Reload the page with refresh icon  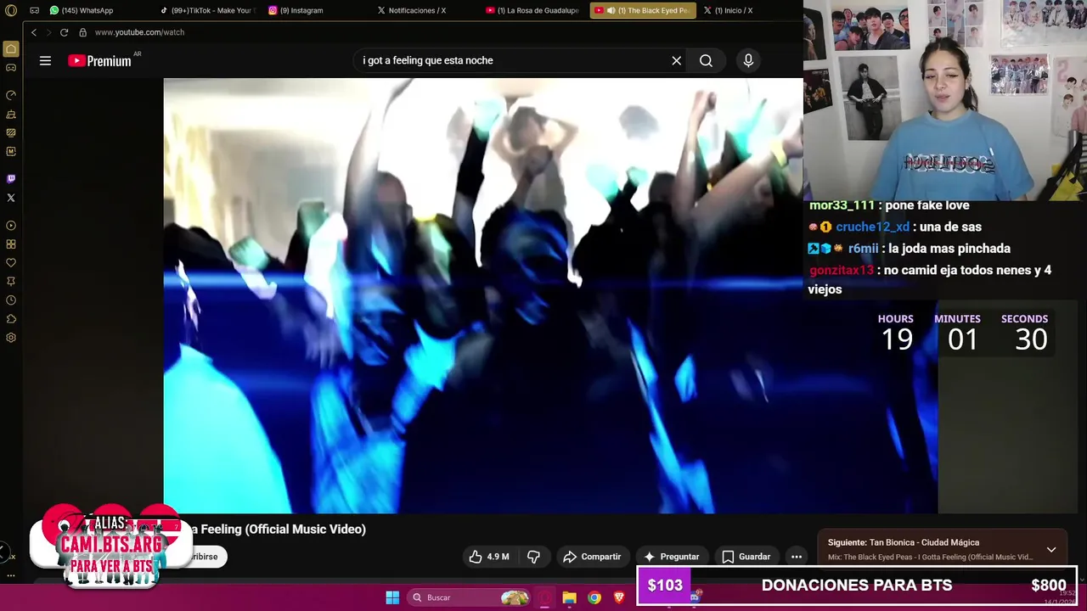click(64, 32)
